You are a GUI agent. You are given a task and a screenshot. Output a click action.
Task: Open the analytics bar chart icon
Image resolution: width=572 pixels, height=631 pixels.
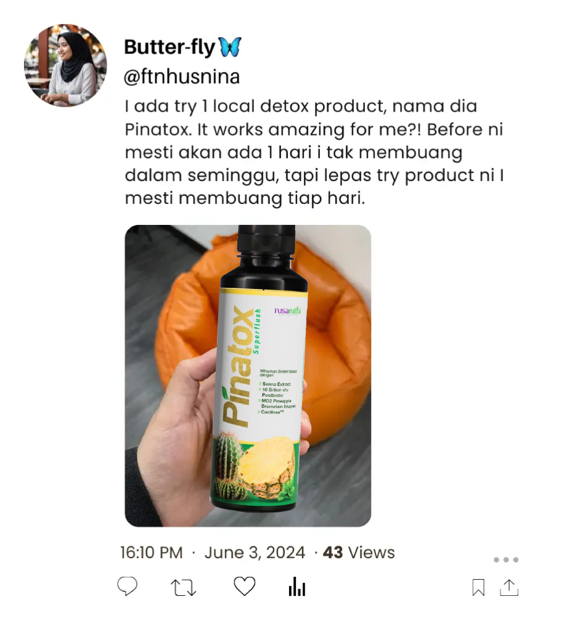tap(297, 587)
